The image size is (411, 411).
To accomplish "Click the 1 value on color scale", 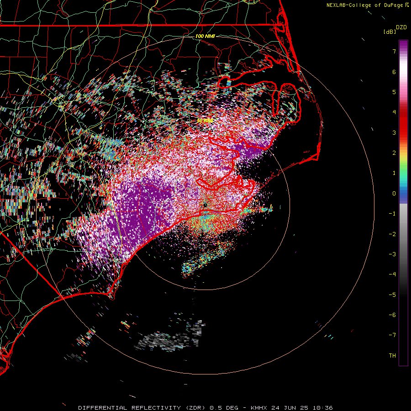I will (x=394, y=173).
